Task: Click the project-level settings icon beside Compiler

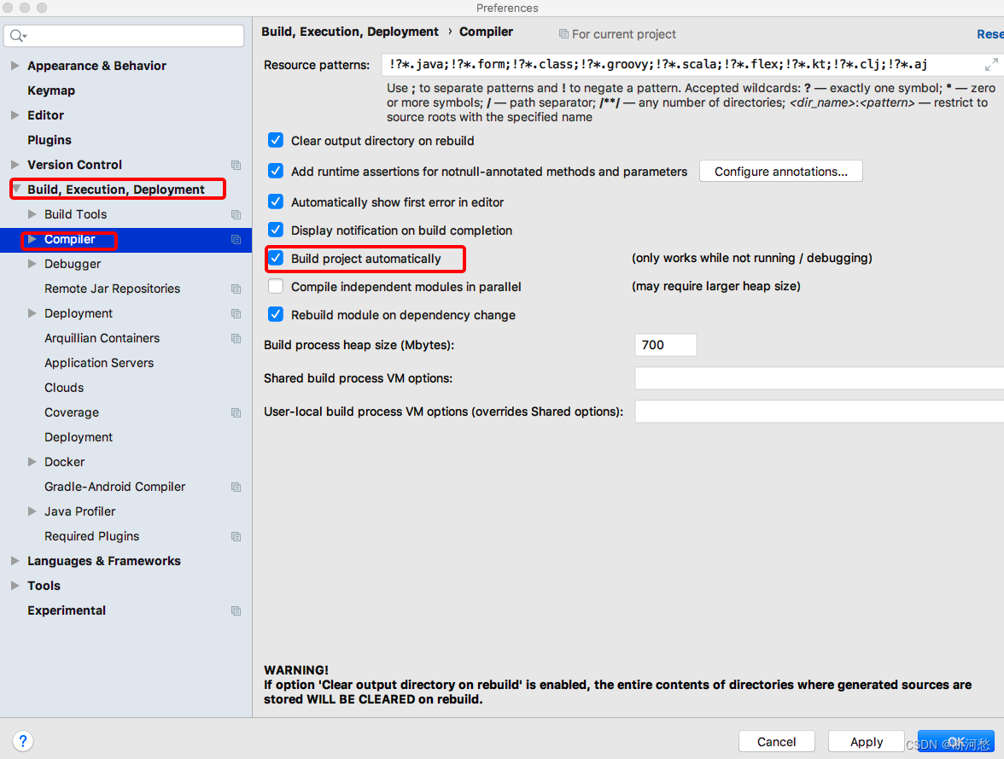Action: click(236, 240)
